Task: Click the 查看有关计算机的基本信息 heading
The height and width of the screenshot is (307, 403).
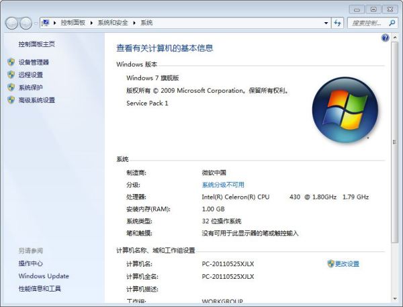Action: tap(165, 48)
